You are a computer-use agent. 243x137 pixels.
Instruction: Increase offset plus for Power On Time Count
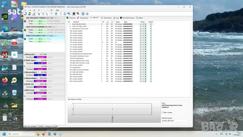click(x=145, y=27)
